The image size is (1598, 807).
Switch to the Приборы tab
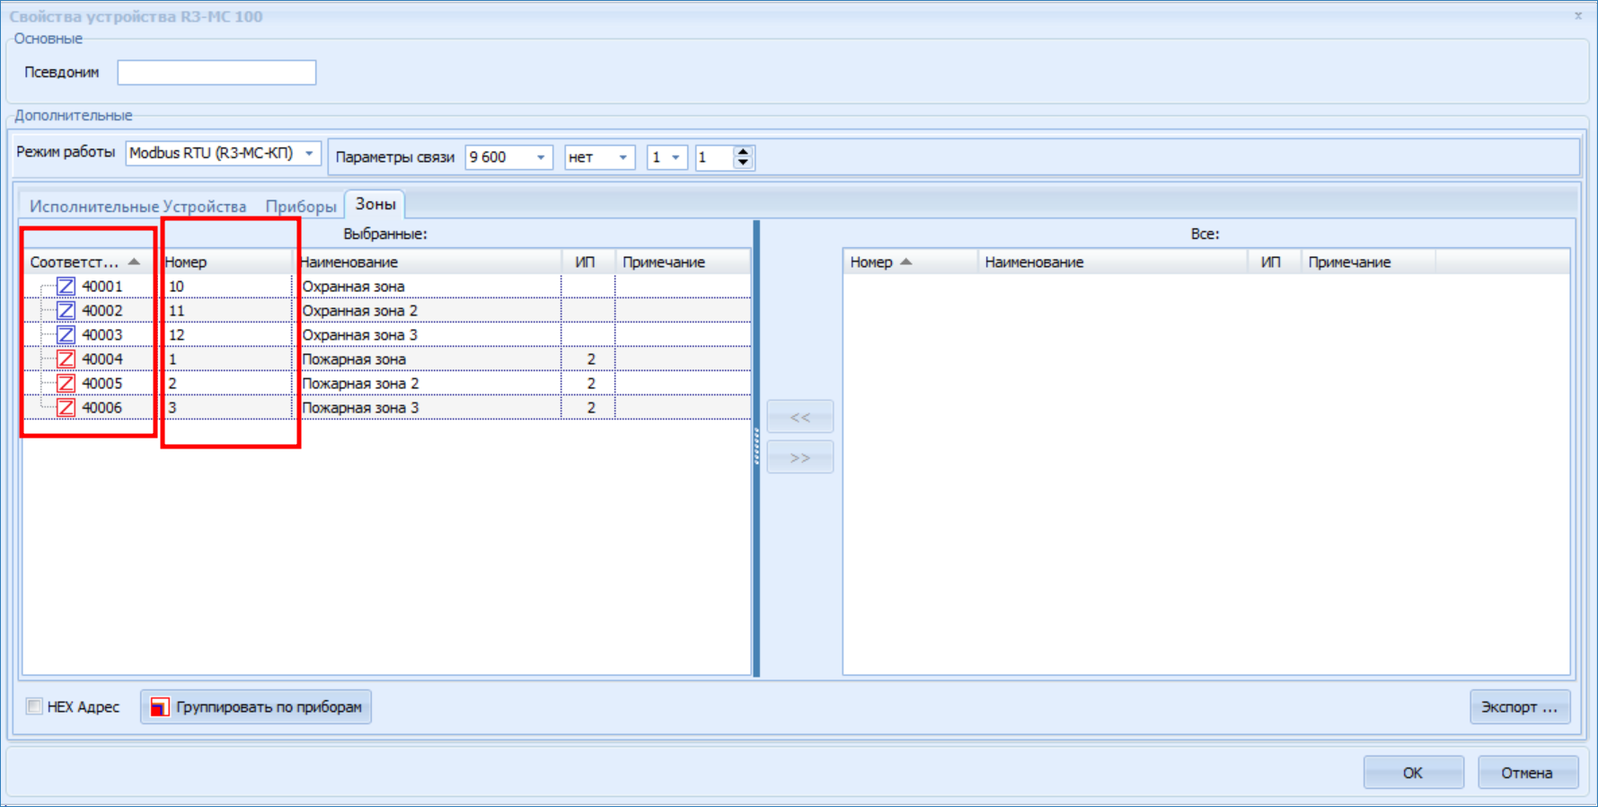click(300, 207)
